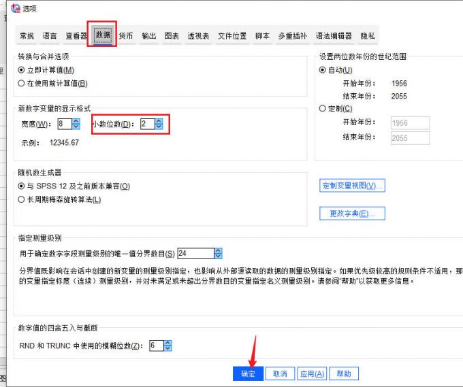The width and height of the screenshot is (463, 387).
Task: Click the 模糊位数 value field
Action: (x=157, y=346)
